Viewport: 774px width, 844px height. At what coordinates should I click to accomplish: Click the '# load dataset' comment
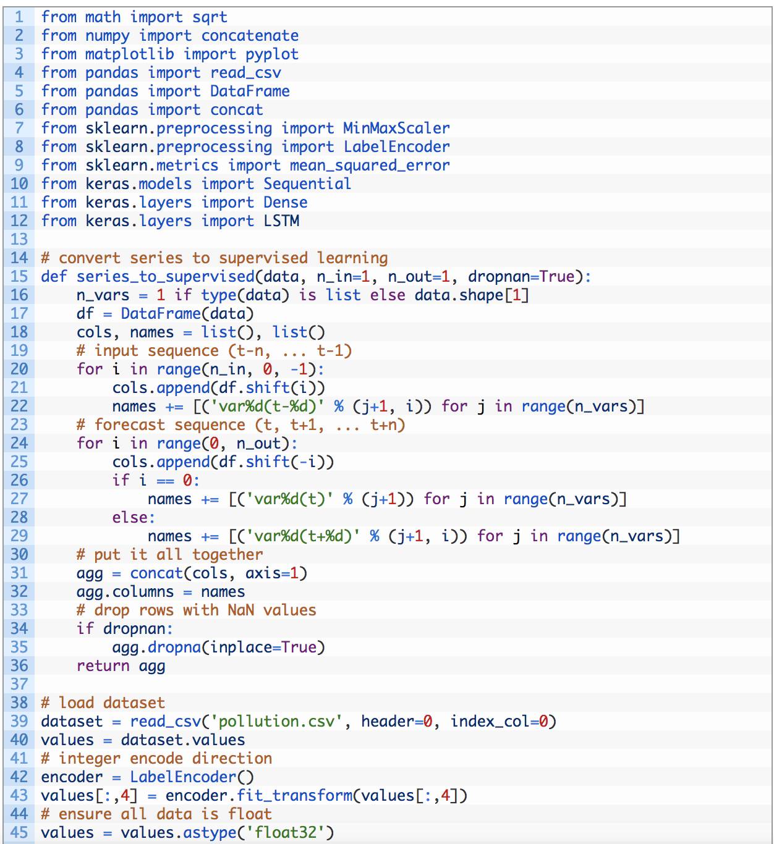(103, 703)
